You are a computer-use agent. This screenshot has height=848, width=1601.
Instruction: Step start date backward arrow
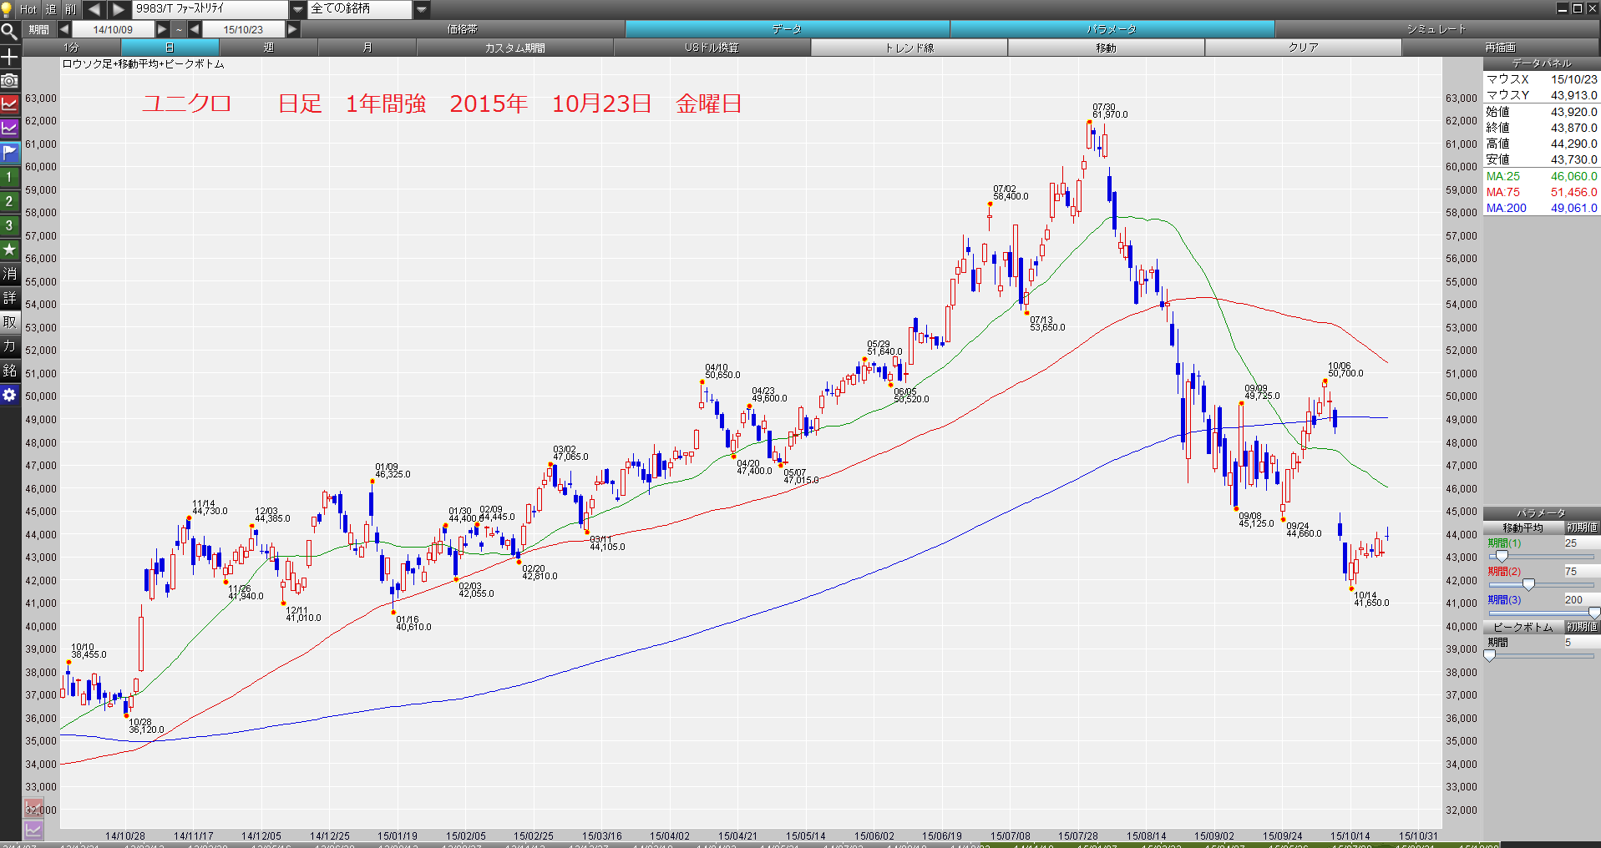click(64, 29)
